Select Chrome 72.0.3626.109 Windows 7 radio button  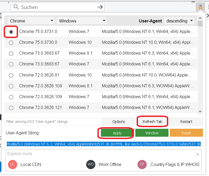[11, 97]
